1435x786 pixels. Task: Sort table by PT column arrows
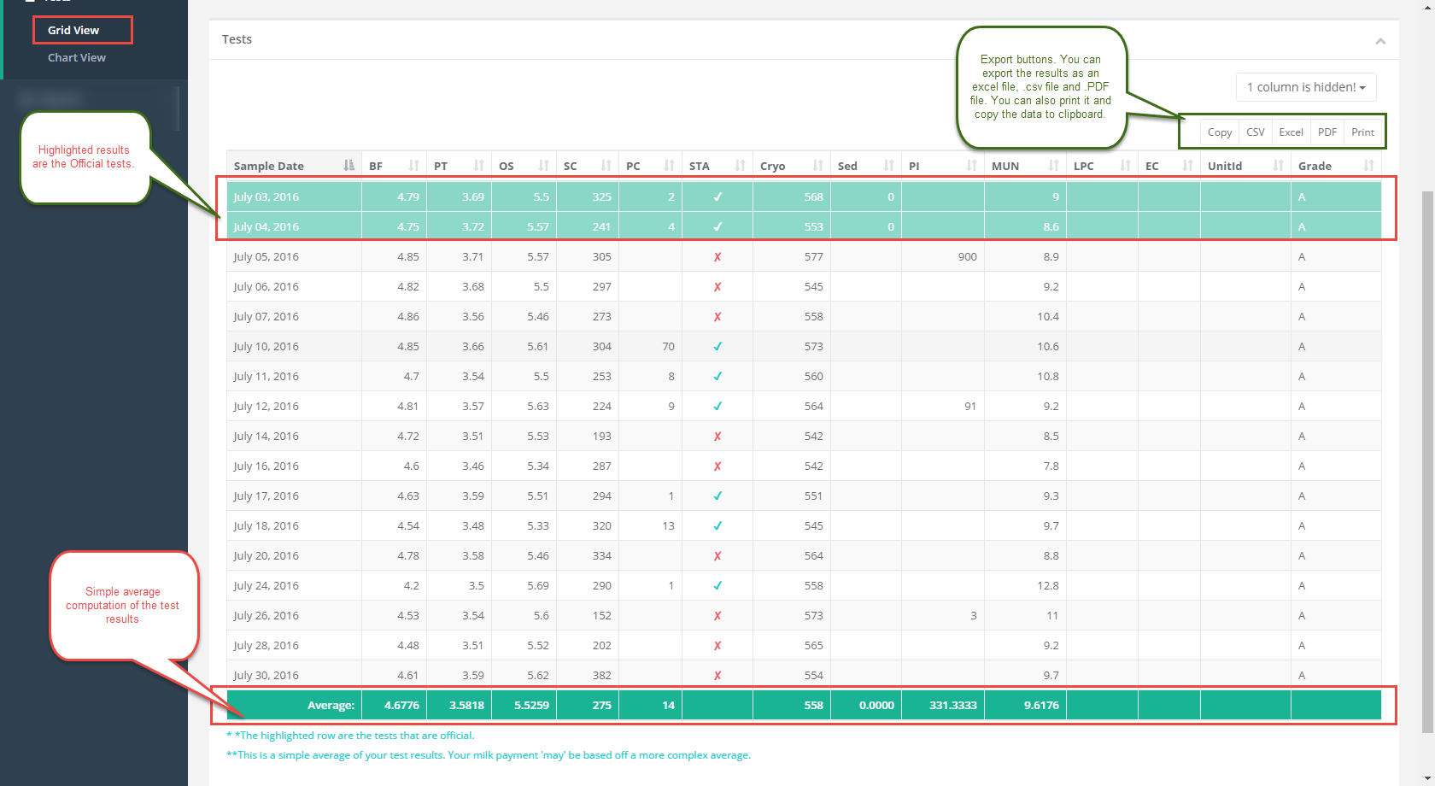tap(479, 166)
